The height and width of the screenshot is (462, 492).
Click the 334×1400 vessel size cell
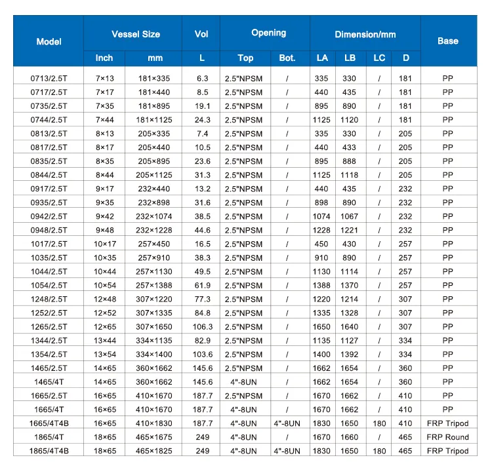[155, 355]
